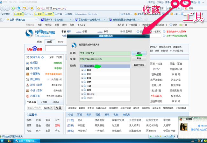Select the 新闻 search tab
207x143 pixels.
[x=39, y=42]
